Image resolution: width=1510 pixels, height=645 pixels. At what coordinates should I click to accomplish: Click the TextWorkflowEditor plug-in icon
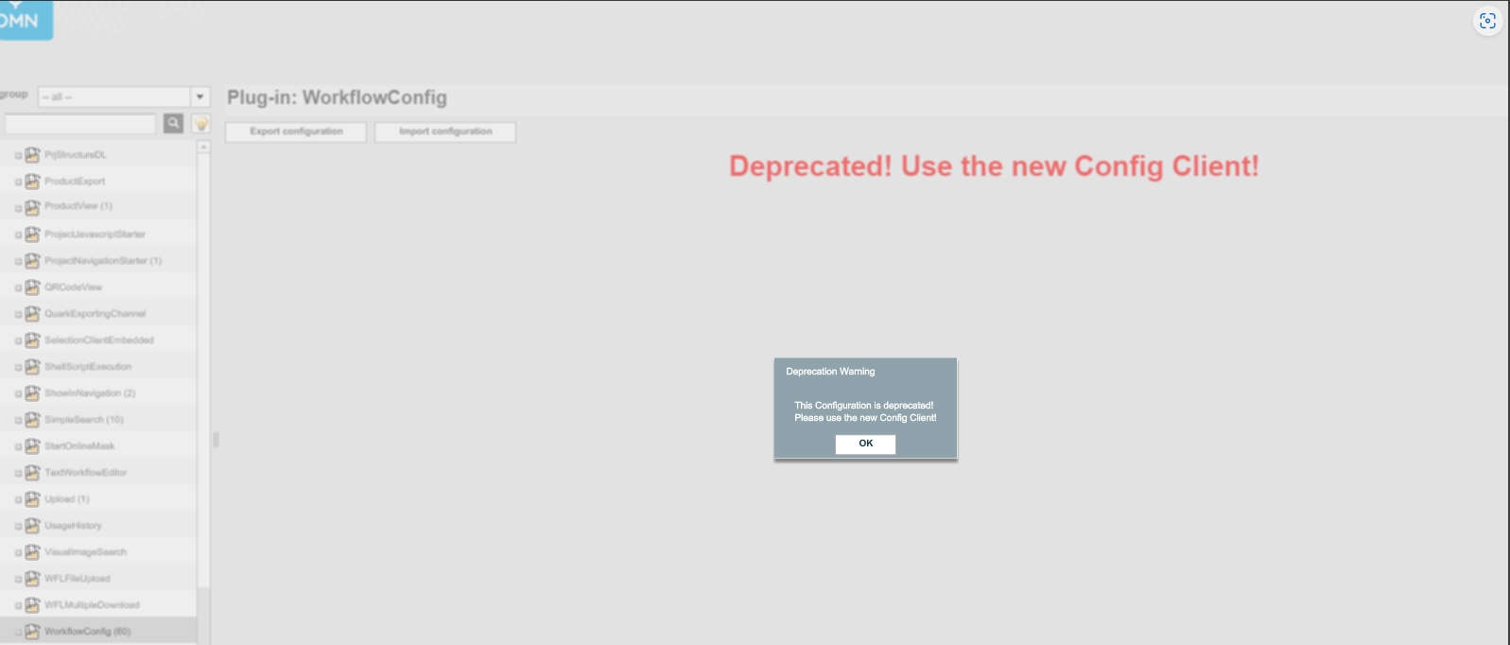33,473
